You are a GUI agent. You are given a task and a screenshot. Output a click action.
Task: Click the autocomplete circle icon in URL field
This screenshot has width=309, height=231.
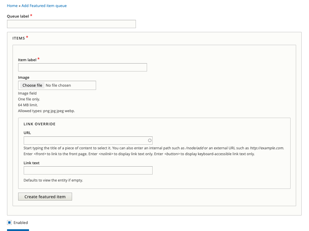150,141
